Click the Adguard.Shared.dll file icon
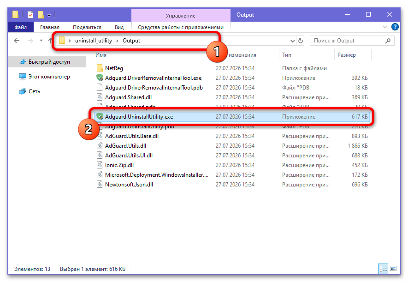This screenshot has width=408, height=282. 100,97
